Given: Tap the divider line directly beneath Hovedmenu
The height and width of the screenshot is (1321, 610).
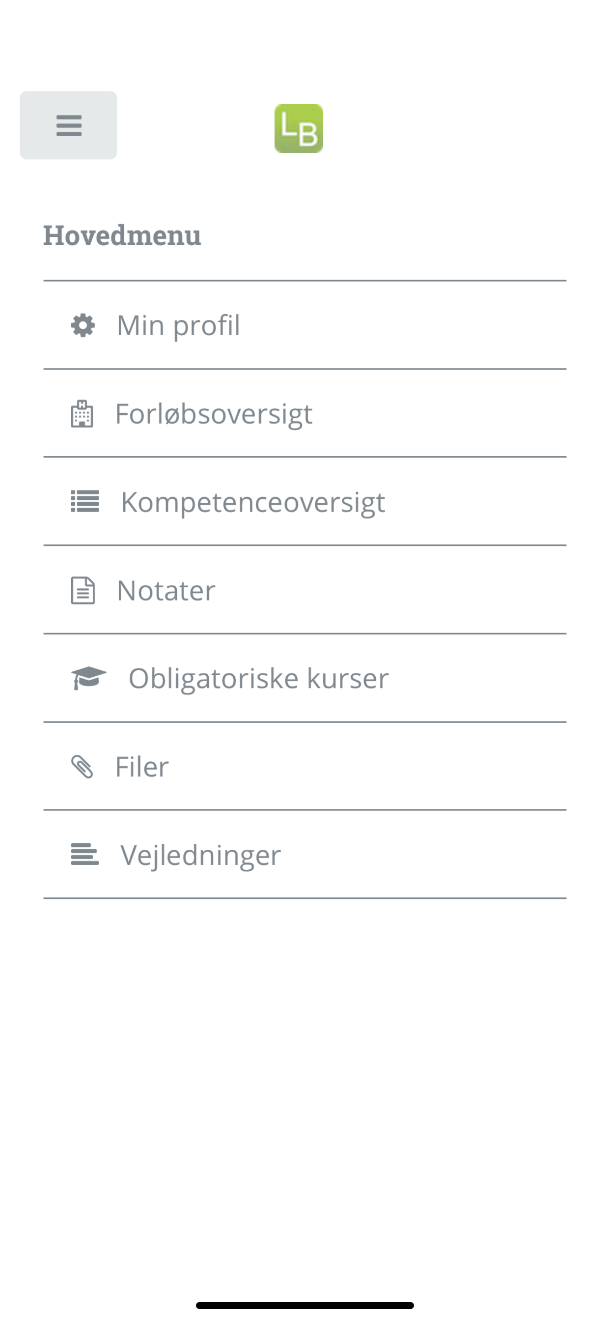Looking at the screenshot, I should (x=305, y=281).
